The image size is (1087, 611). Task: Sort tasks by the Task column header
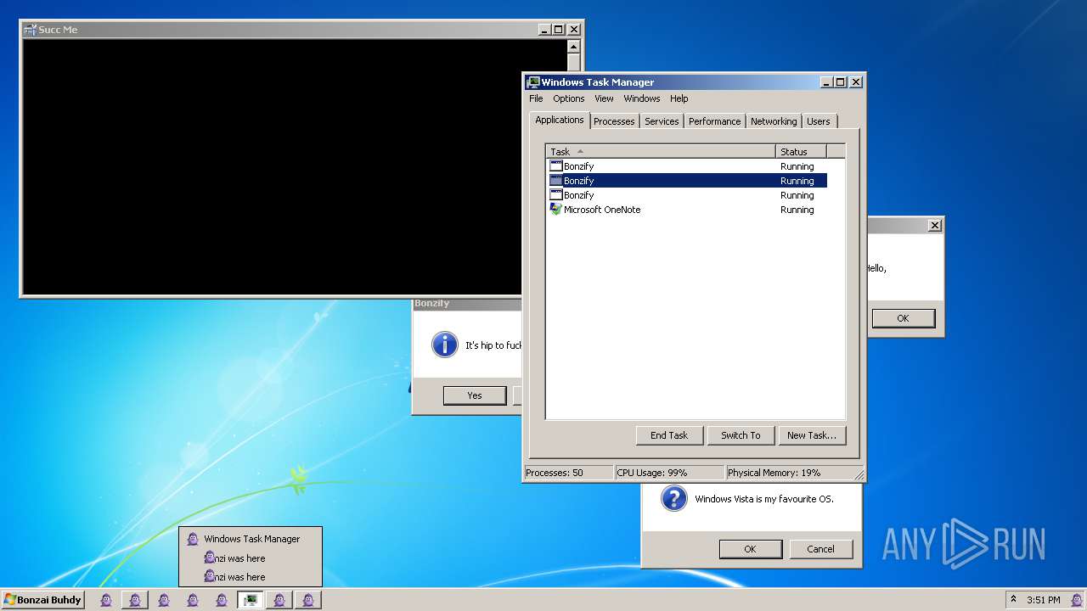pyautogui.click(x=661, y=152)
